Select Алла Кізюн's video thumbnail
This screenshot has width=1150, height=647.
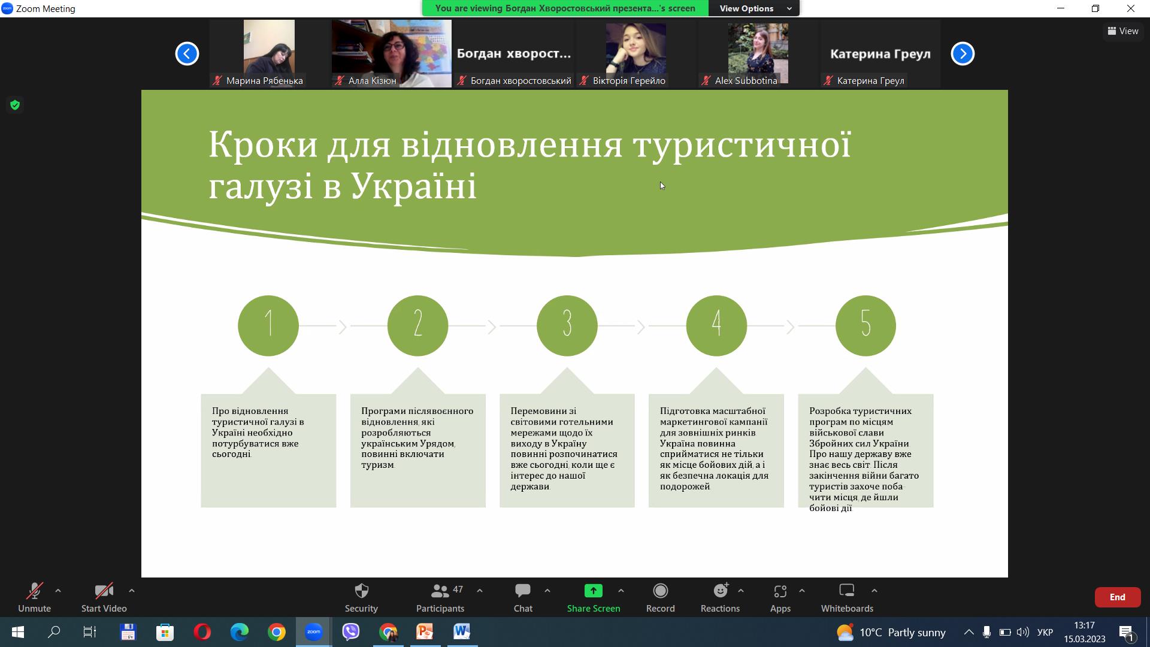pos(391,54)
